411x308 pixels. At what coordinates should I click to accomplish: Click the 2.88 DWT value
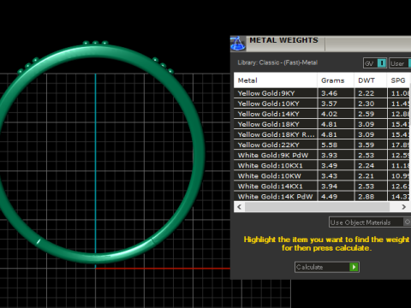coord(366,197)
